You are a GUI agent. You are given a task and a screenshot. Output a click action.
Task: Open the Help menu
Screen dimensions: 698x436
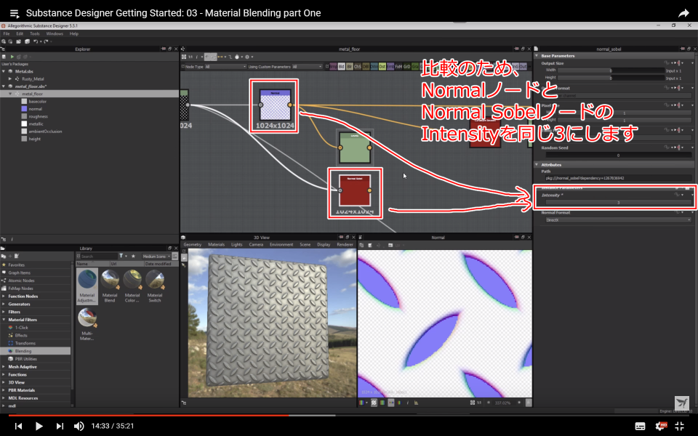(74, 34)
